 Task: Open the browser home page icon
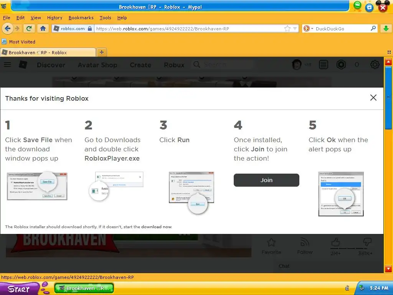[x=43, y=28]
